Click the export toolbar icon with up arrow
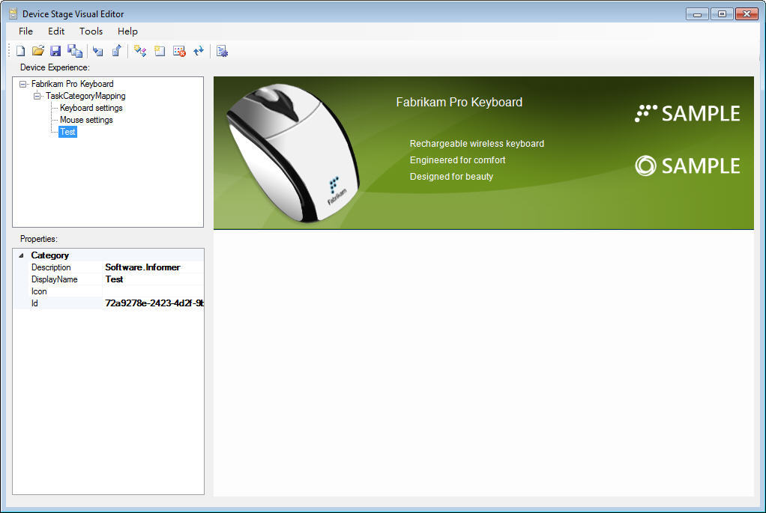The image size is (766, 513). tap(117, 51)
